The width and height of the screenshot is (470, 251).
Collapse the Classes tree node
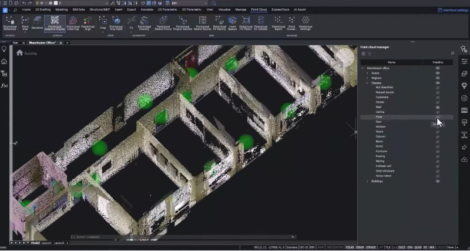[x=367, y=83]
